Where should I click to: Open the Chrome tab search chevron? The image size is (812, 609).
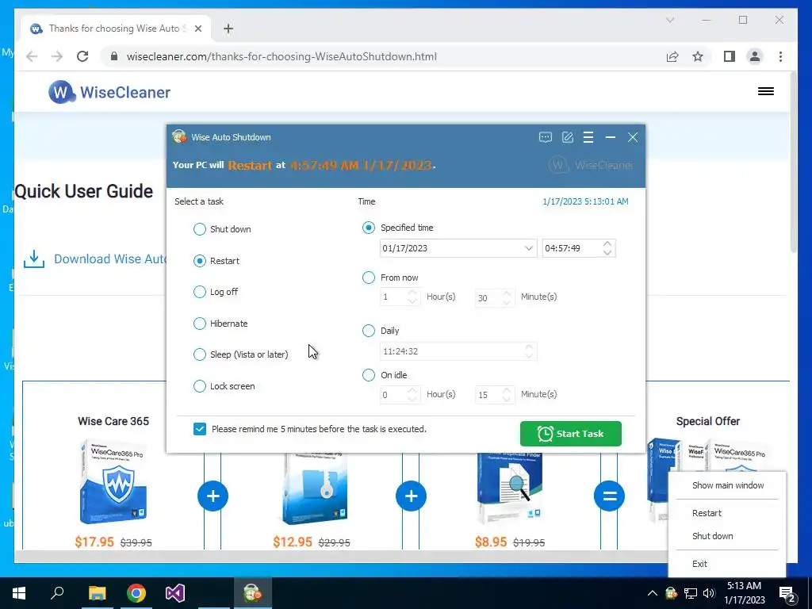pyautogui.click(x=670, y=20)
